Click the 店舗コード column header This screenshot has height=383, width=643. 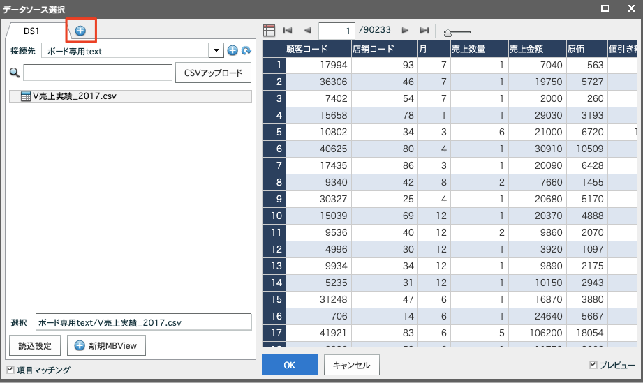coord(385,49)
